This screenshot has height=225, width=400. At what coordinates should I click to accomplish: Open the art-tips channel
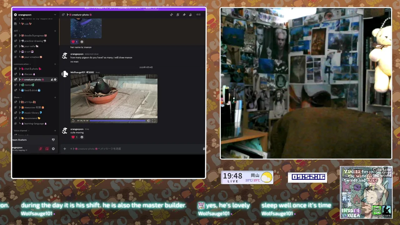tap(35, 102)
